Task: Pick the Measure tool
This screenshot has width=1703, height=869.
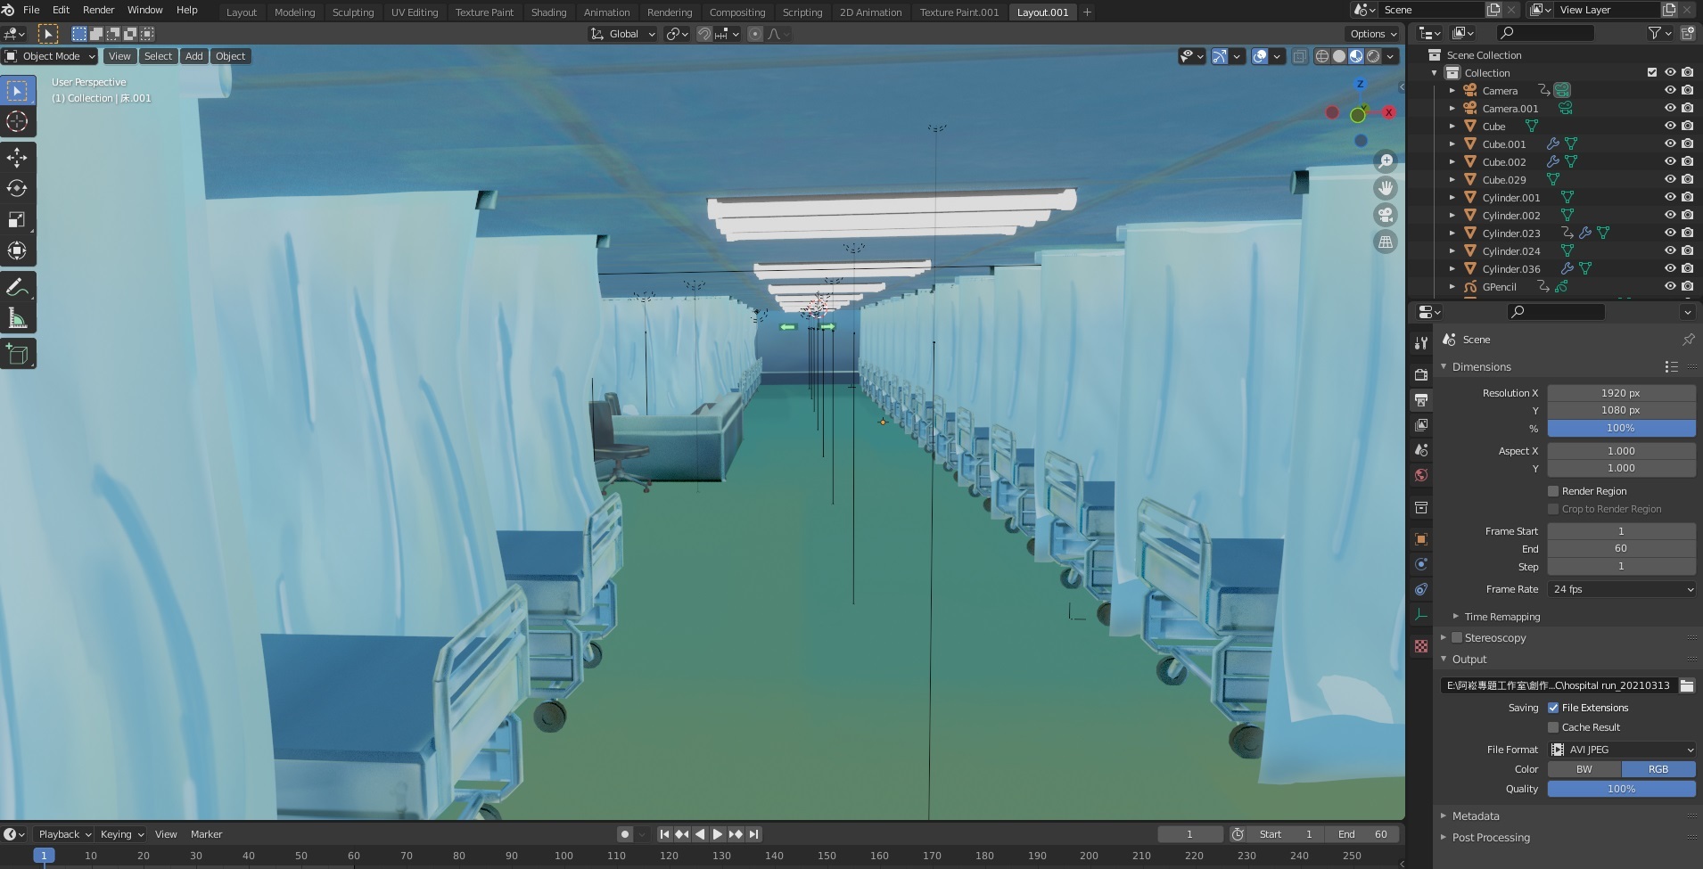Action: point(17,318)
